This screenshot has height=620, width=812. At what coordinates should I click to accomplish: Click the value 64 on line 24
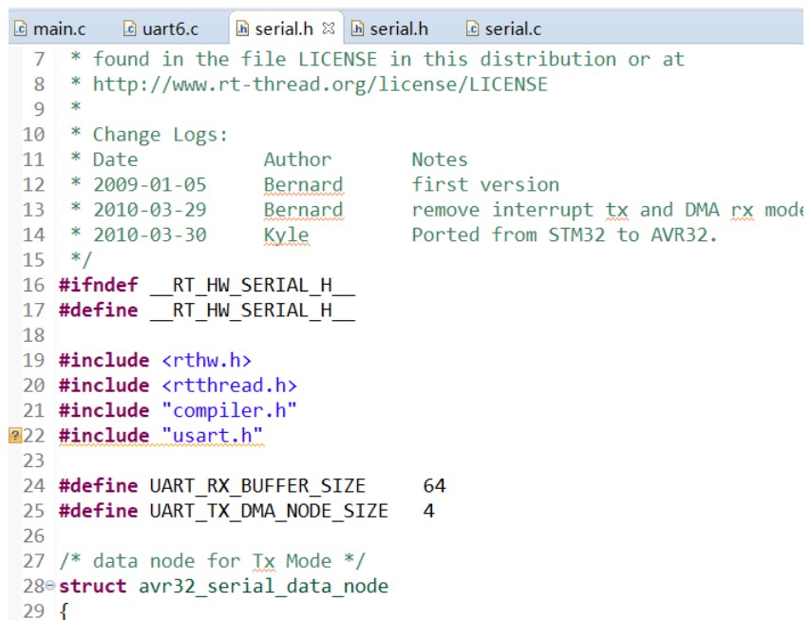pyautogui.click(x=434, y=486)
